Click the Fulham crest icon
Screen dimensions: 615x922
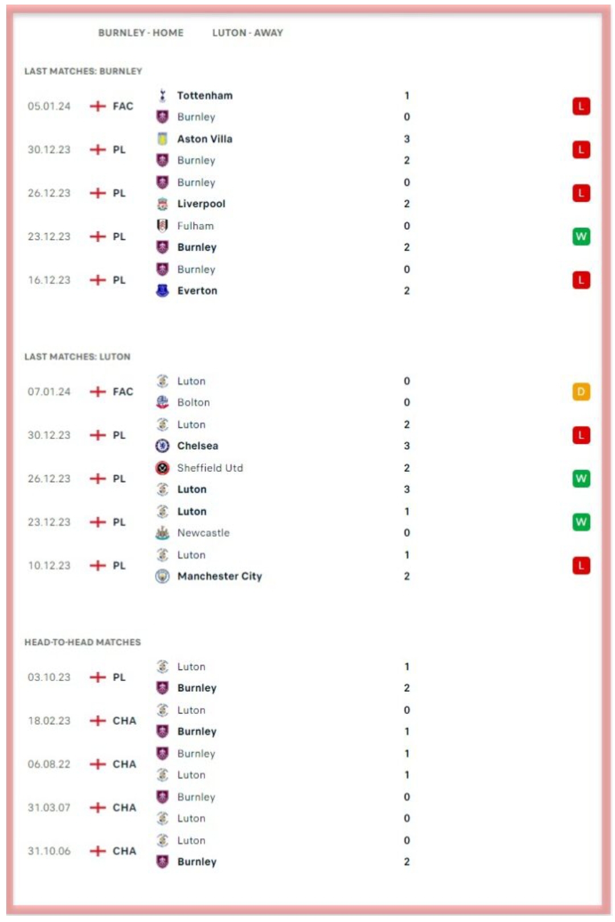(162, 226)
